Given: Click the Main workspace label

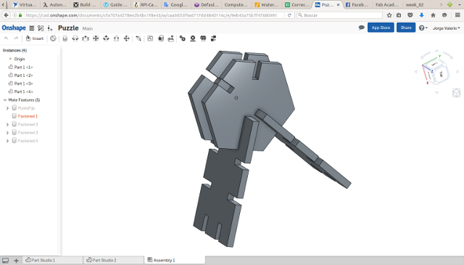Looking at the screenshot, I should [88, 28].
